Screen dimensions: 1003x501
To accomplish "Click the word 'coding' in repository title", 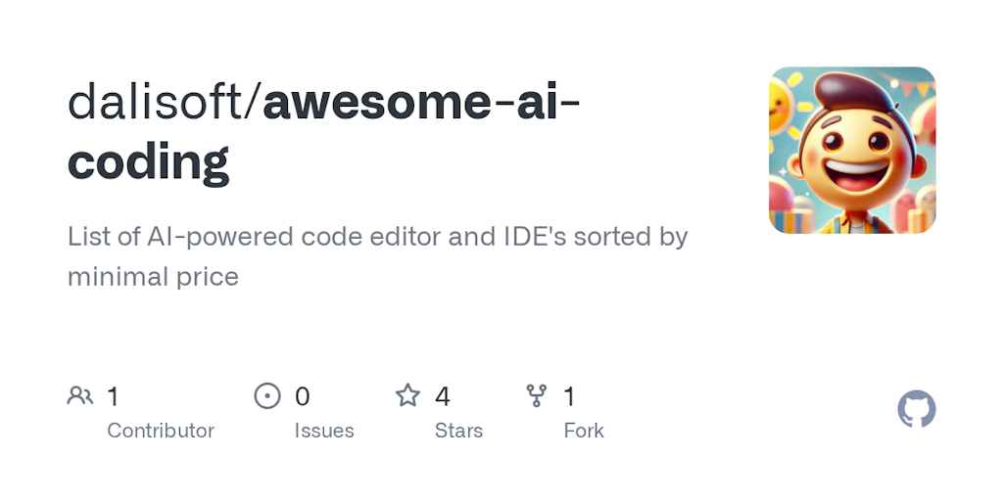I will 148,164.
